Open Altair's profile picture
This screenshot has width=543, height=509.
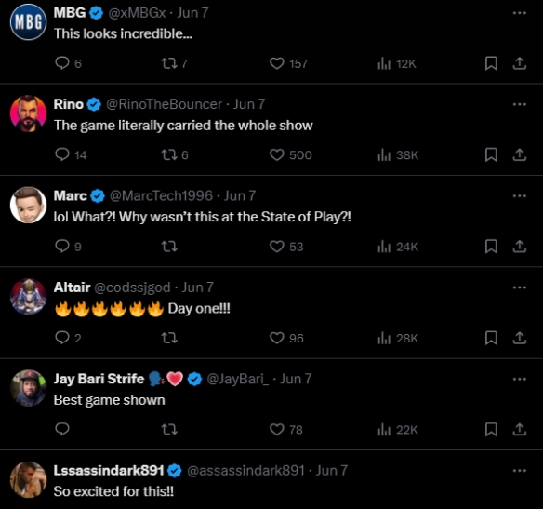28,297
